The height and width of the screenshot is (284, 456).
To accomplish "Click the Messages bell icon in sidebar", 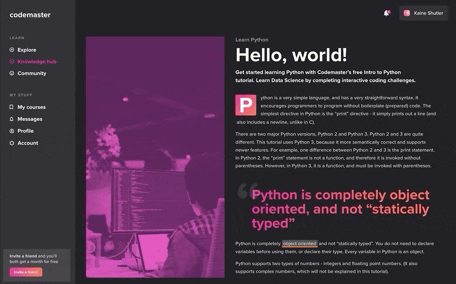I will pos(12,119).
